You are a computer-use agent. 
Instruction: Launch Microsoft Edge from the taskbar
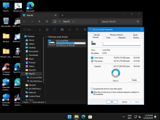83,117
